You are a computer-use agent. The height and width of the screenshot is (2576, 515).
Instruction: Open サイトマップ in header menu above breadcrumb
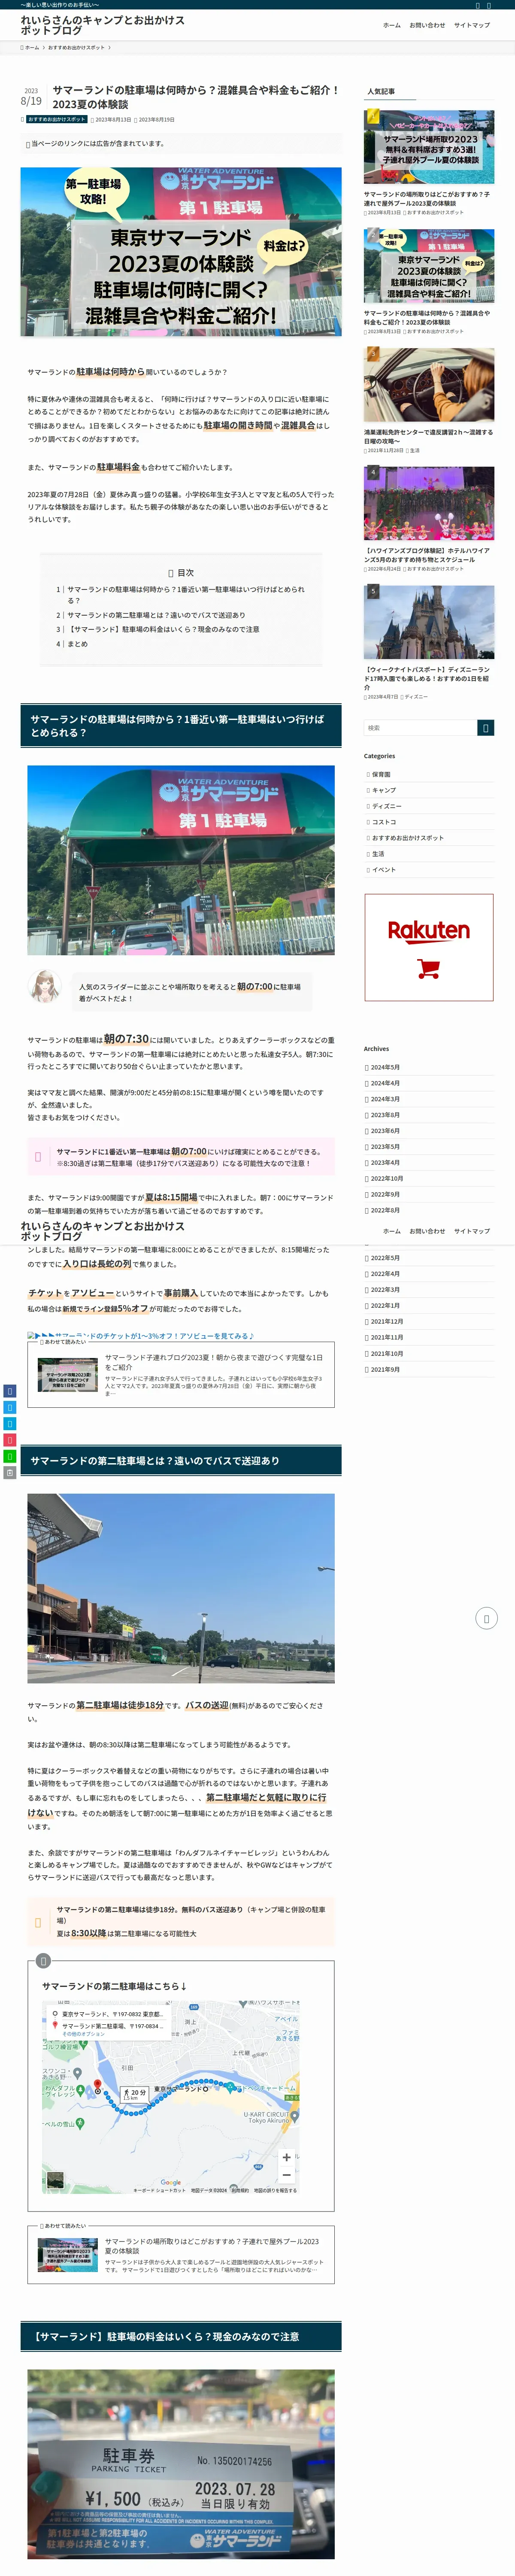pyautogui.click(x=472, y=25)
